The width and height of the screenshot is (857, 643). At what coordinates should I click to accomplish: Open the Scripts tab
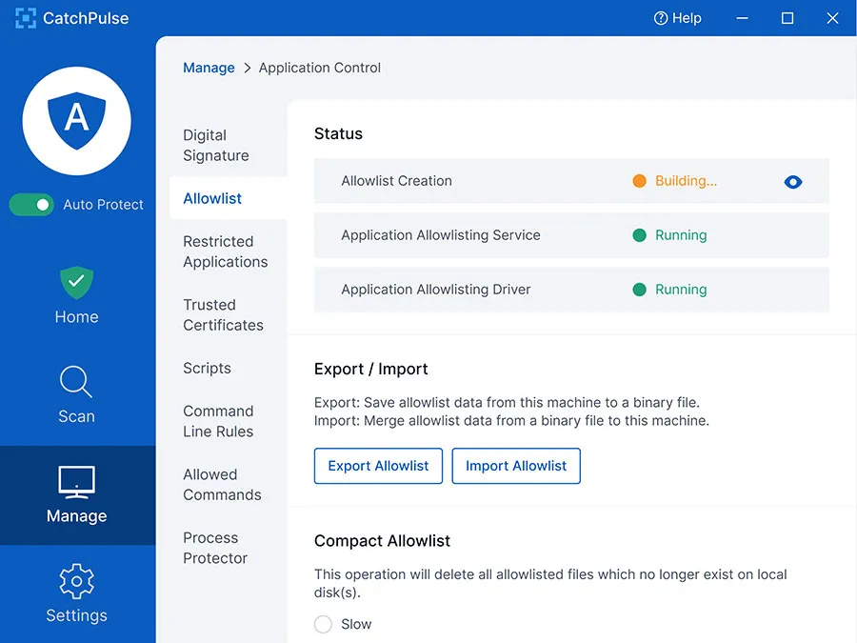pos(207,368)
